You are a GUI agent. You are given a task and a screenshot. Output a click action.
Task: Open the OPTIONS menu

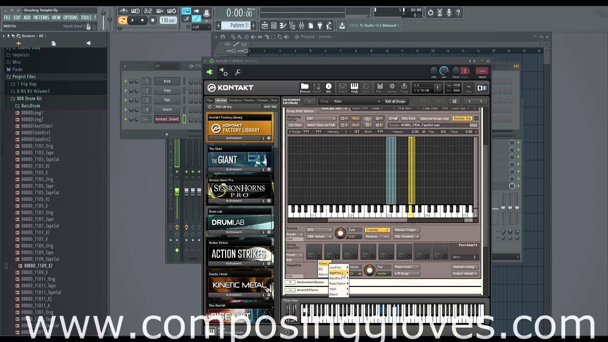[70, 18]
